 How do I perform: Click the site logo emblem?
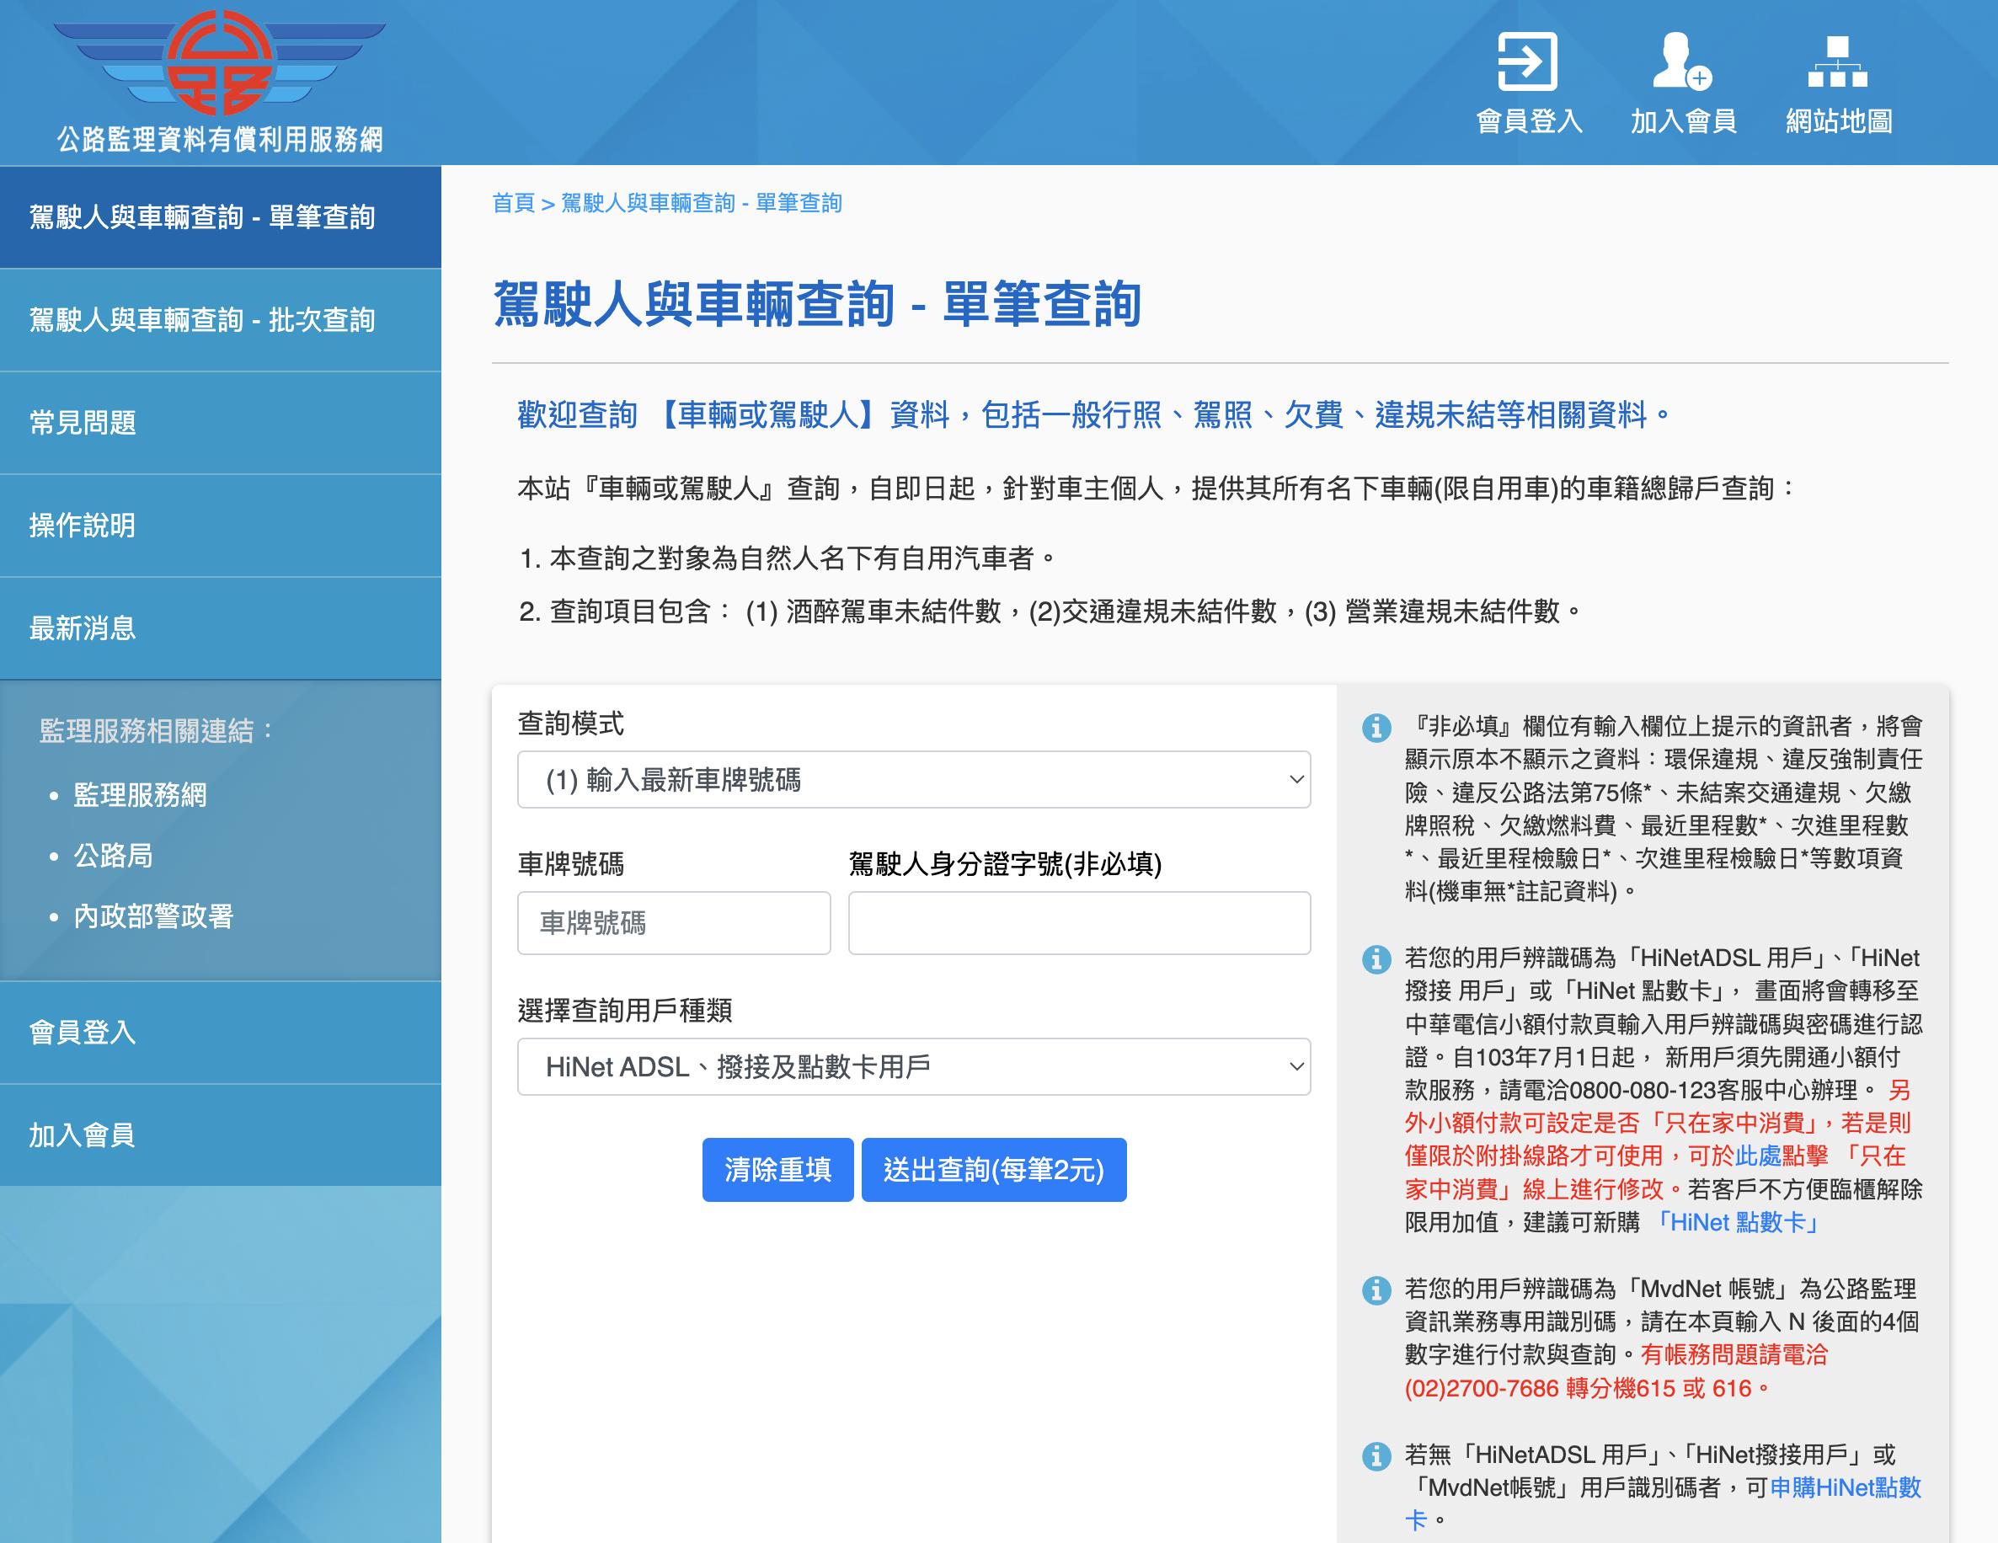pos(219,62)
